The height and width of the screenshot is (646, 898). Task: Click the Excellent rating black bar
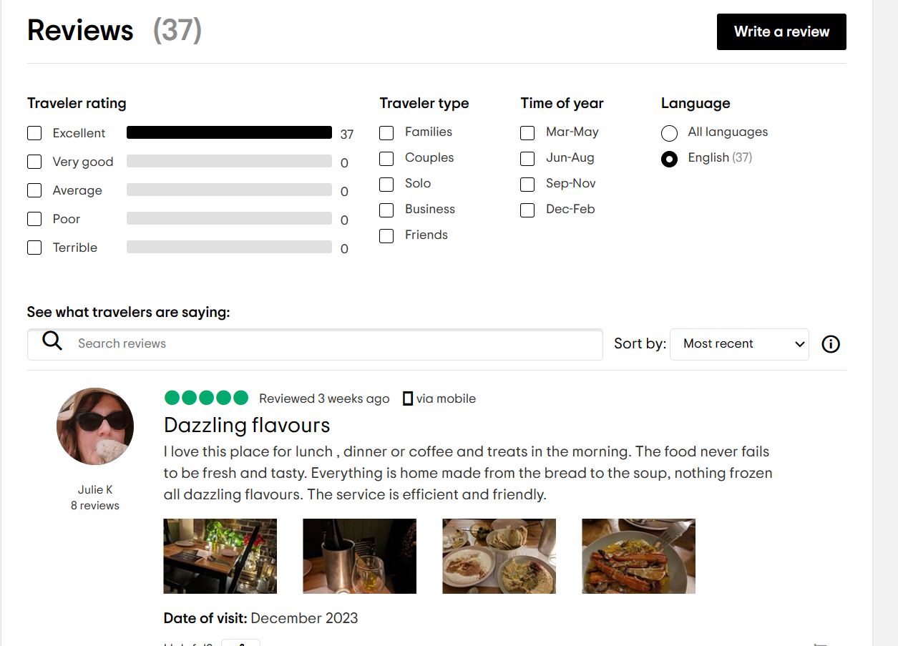pos(229,132)
